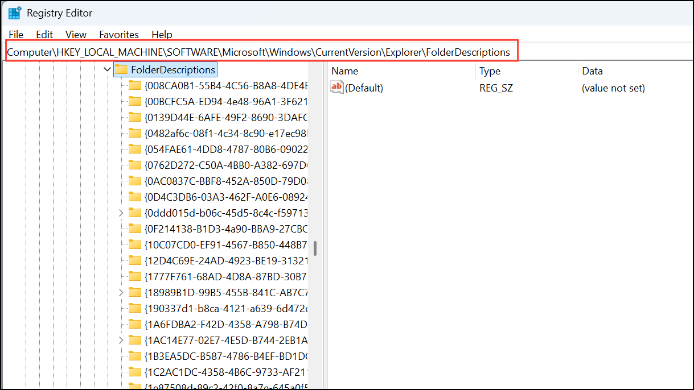Click the REG_SZ type cell
The image size is (694, 390).
pyautogui.click(x=496, y=88)
